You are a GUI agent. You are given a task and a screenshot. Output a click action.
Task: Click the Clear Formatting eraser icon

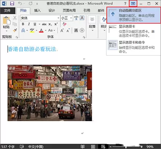pyautogui.click(x=64, y=24)
